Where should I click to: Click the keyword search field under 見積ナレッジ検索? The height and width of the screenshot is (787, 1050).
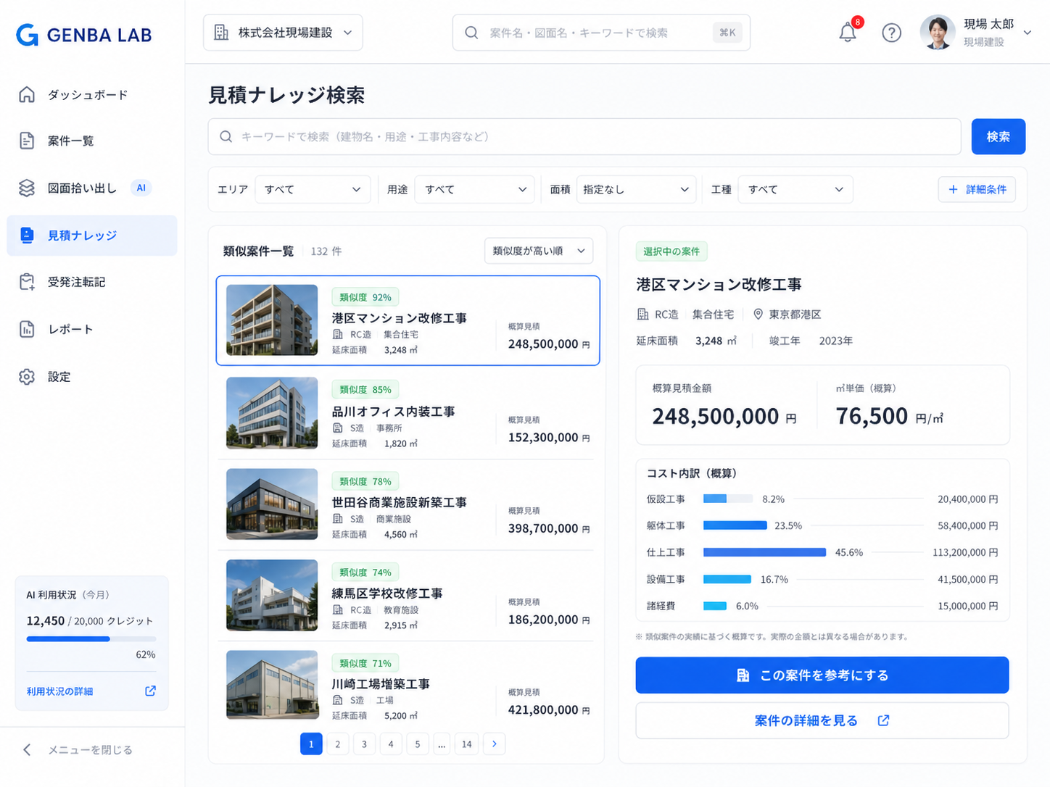point(584,136)
